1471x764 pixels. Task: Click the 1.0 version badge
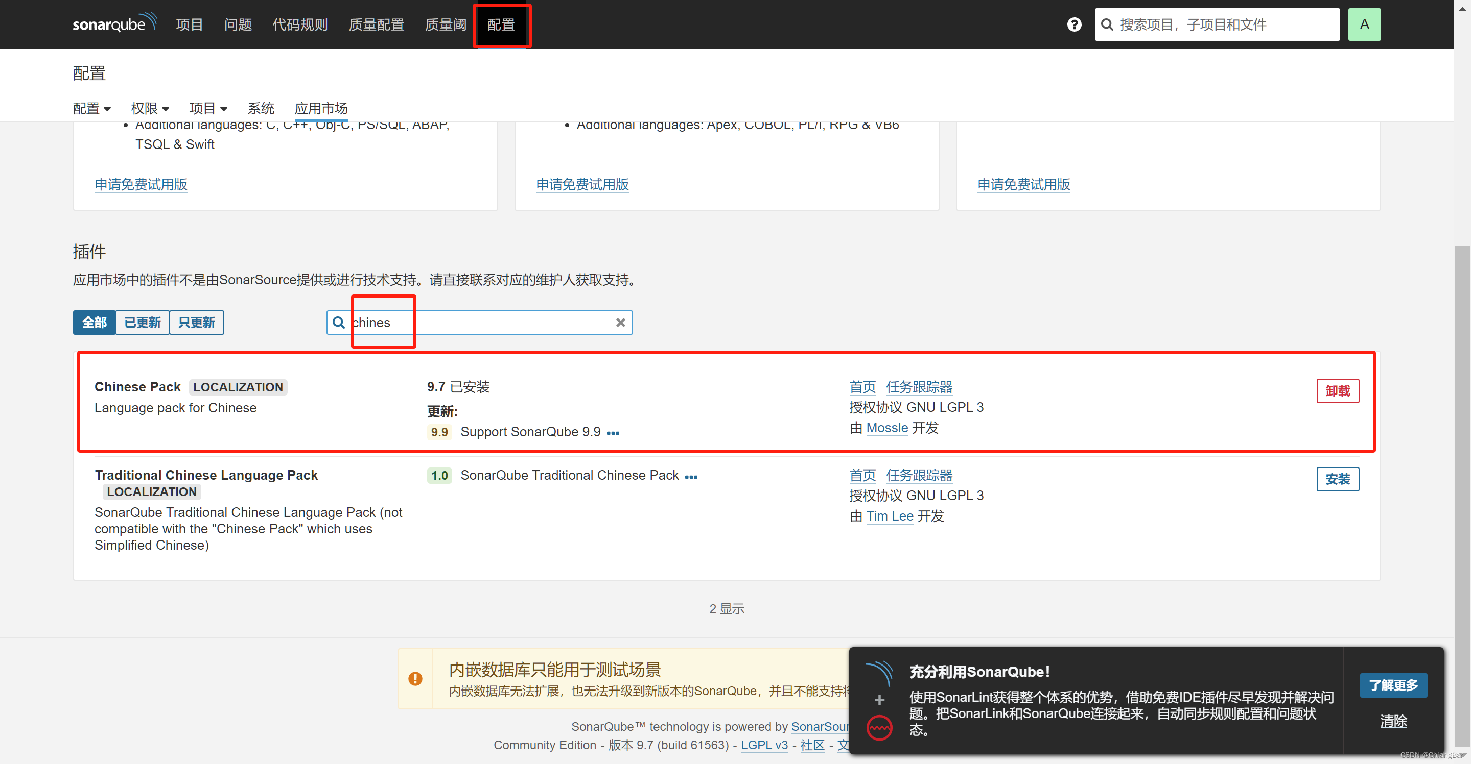coord(439,476)
